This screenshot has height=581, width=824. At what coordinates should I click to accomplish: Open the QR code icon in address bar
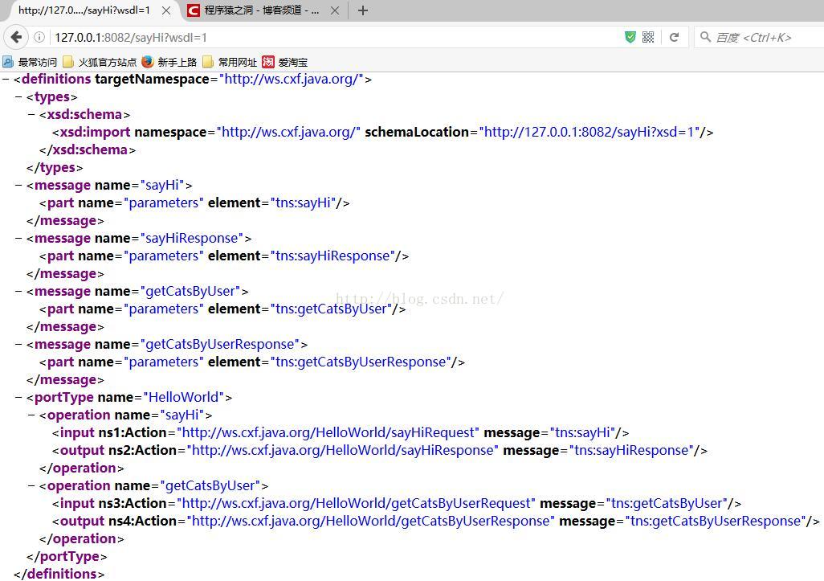(x=648, y=37)
